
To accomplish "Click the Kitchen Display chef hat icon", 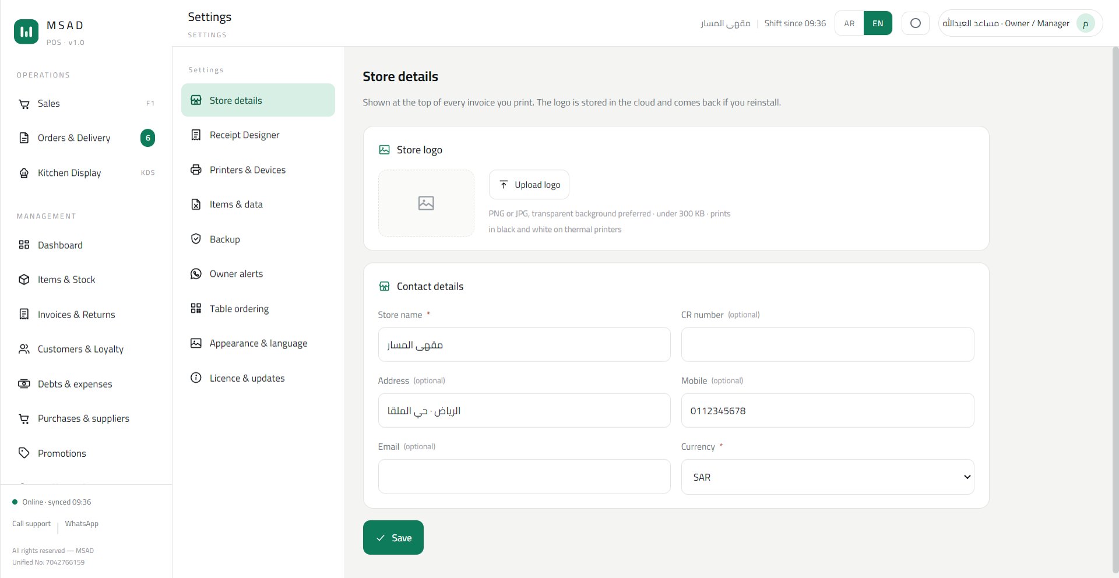I will tap(24, 173).
